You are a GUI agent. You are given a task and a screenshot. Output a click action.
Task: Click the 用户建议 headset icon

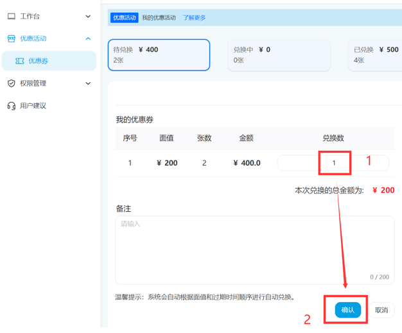pos(12,106)
